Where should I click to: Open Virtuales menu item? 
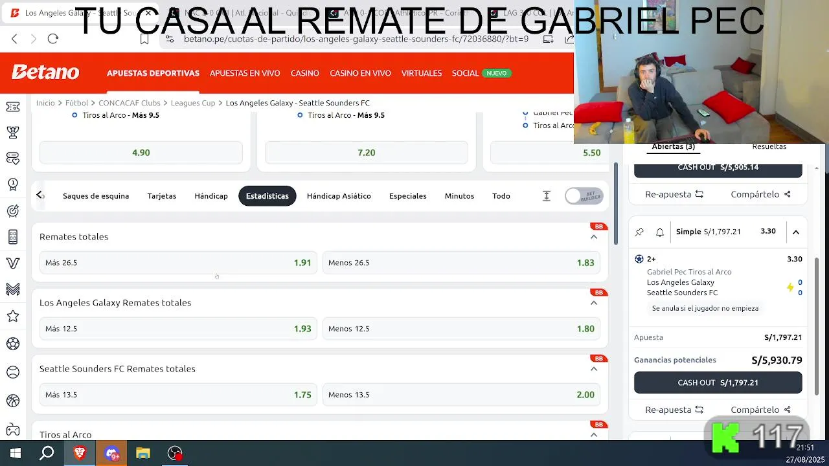(422, 73)
